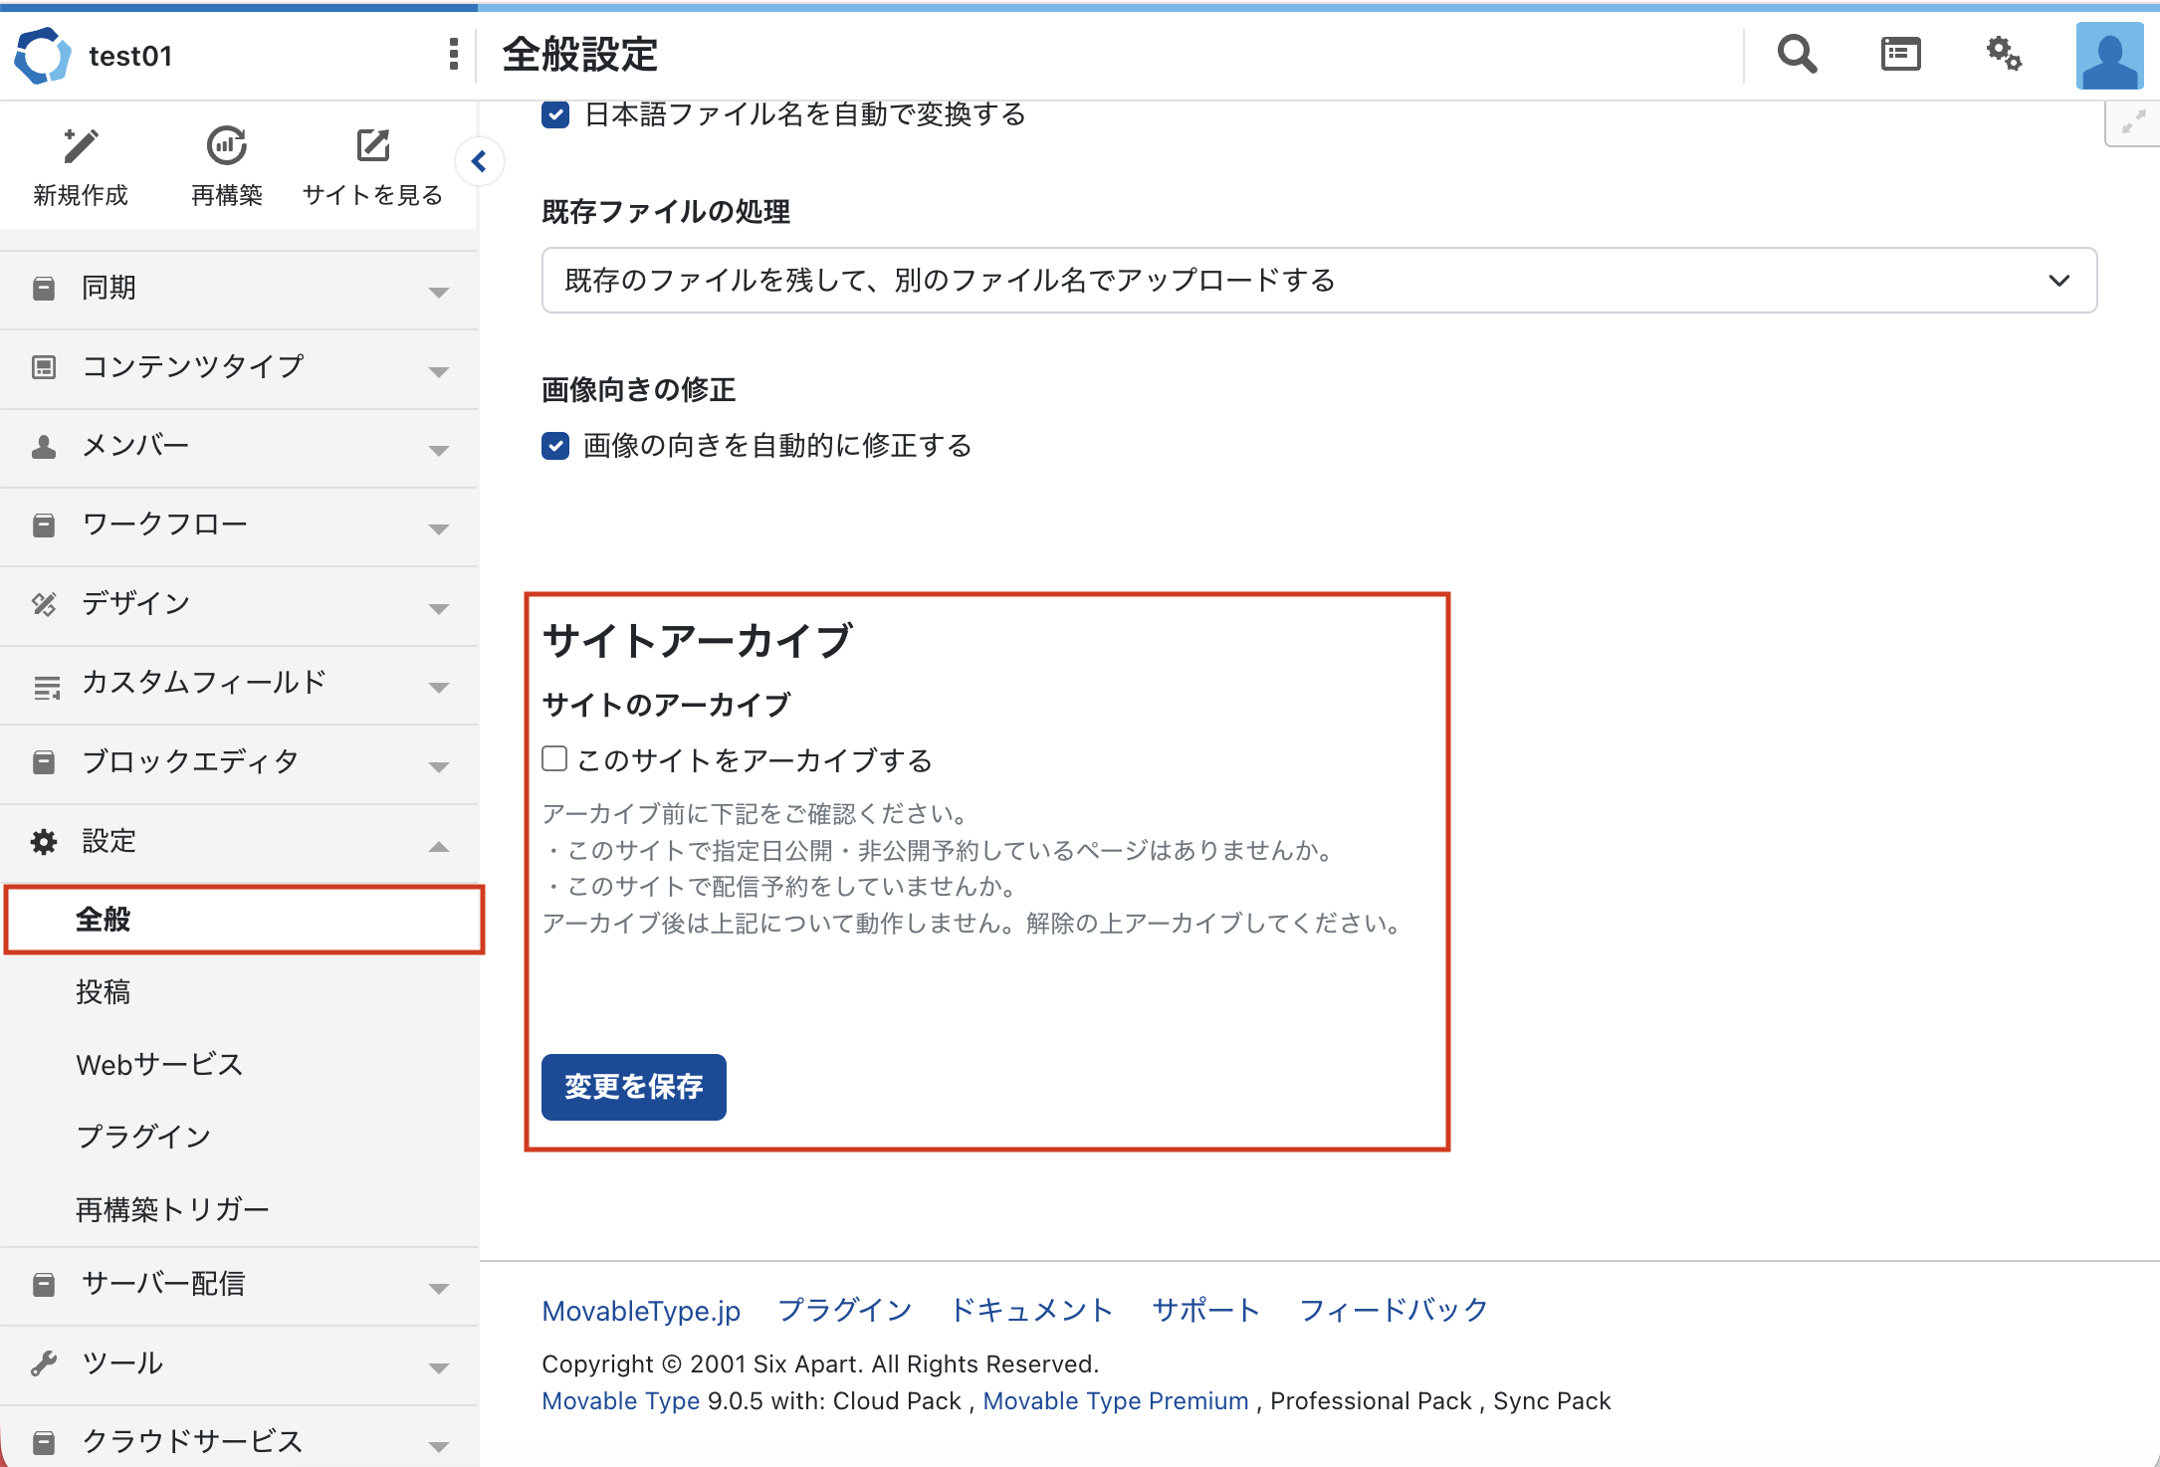Open the 既存ファイルの処理 dropdown
The width and height of the screenshot is (2160, 1467).
(1318, 281)
